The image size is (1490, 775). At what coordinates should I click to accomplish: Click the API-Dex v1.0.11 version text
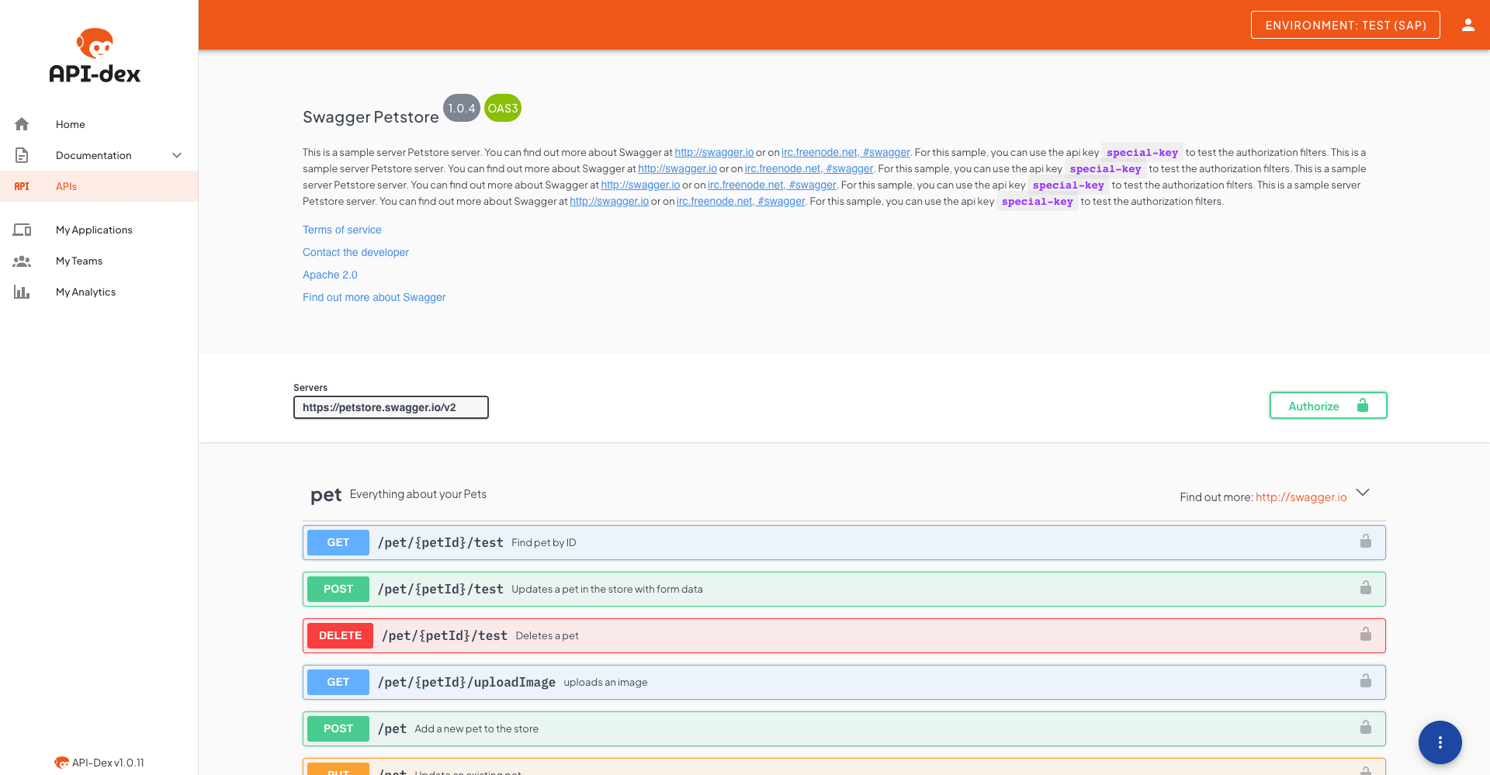coord(108,763)
